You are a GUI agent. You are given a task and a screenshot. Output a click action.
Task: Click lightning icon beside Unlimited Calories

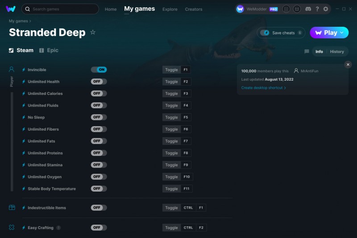tap(24, 94)
